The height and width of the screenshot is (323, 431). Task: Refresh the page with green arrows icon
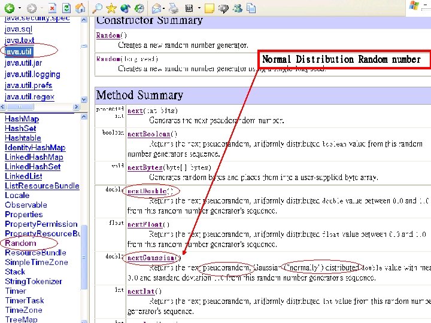(x=66, y=8)
